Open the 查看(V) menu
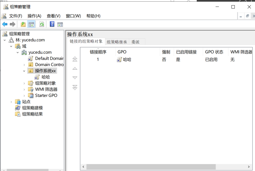 (54, 16)
